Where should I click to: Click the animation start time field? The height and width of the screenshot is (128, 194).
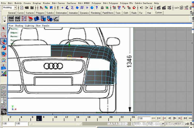pos(8,123)
